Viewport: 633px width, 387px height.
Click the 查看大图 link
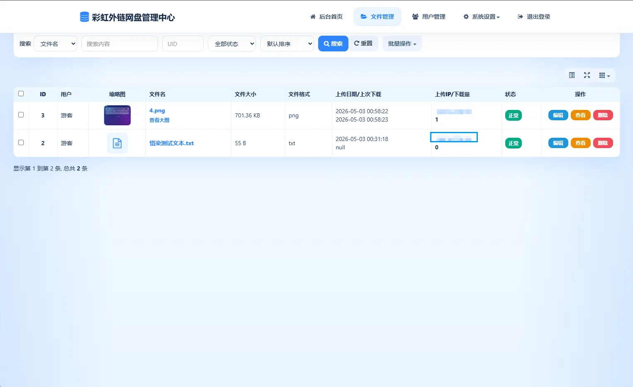[x=159, y=120]
